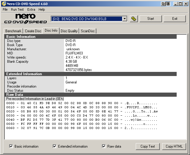This screenshot has width=190, height=155.
Task: Switch to the Disc Quality tab
Action: [69, 31]
